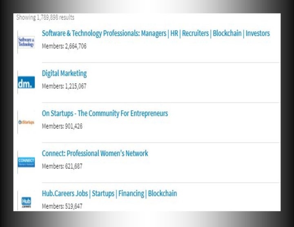
Task: Visit On Startups Community For Entrepreneurs
Action: (105, 113)
